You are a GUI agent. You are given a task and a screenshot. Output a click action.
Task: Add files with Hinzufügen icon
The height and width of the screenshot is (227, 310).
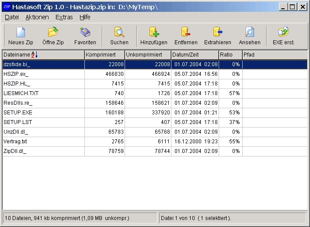[x=154, y=32]
